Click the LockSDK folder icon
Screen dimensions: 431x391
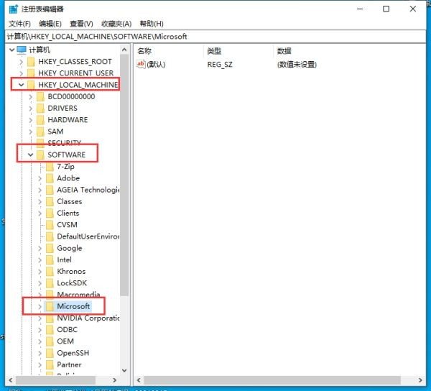50,283
